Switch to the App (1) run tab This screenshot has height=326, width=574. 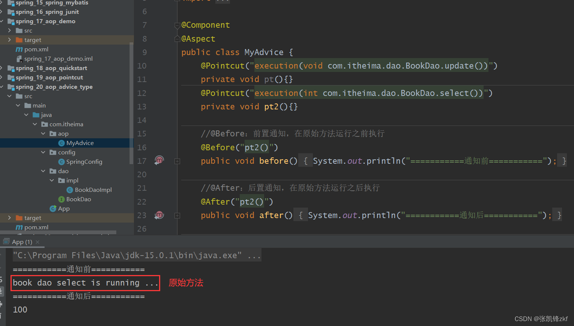click(x=22, y=242)
